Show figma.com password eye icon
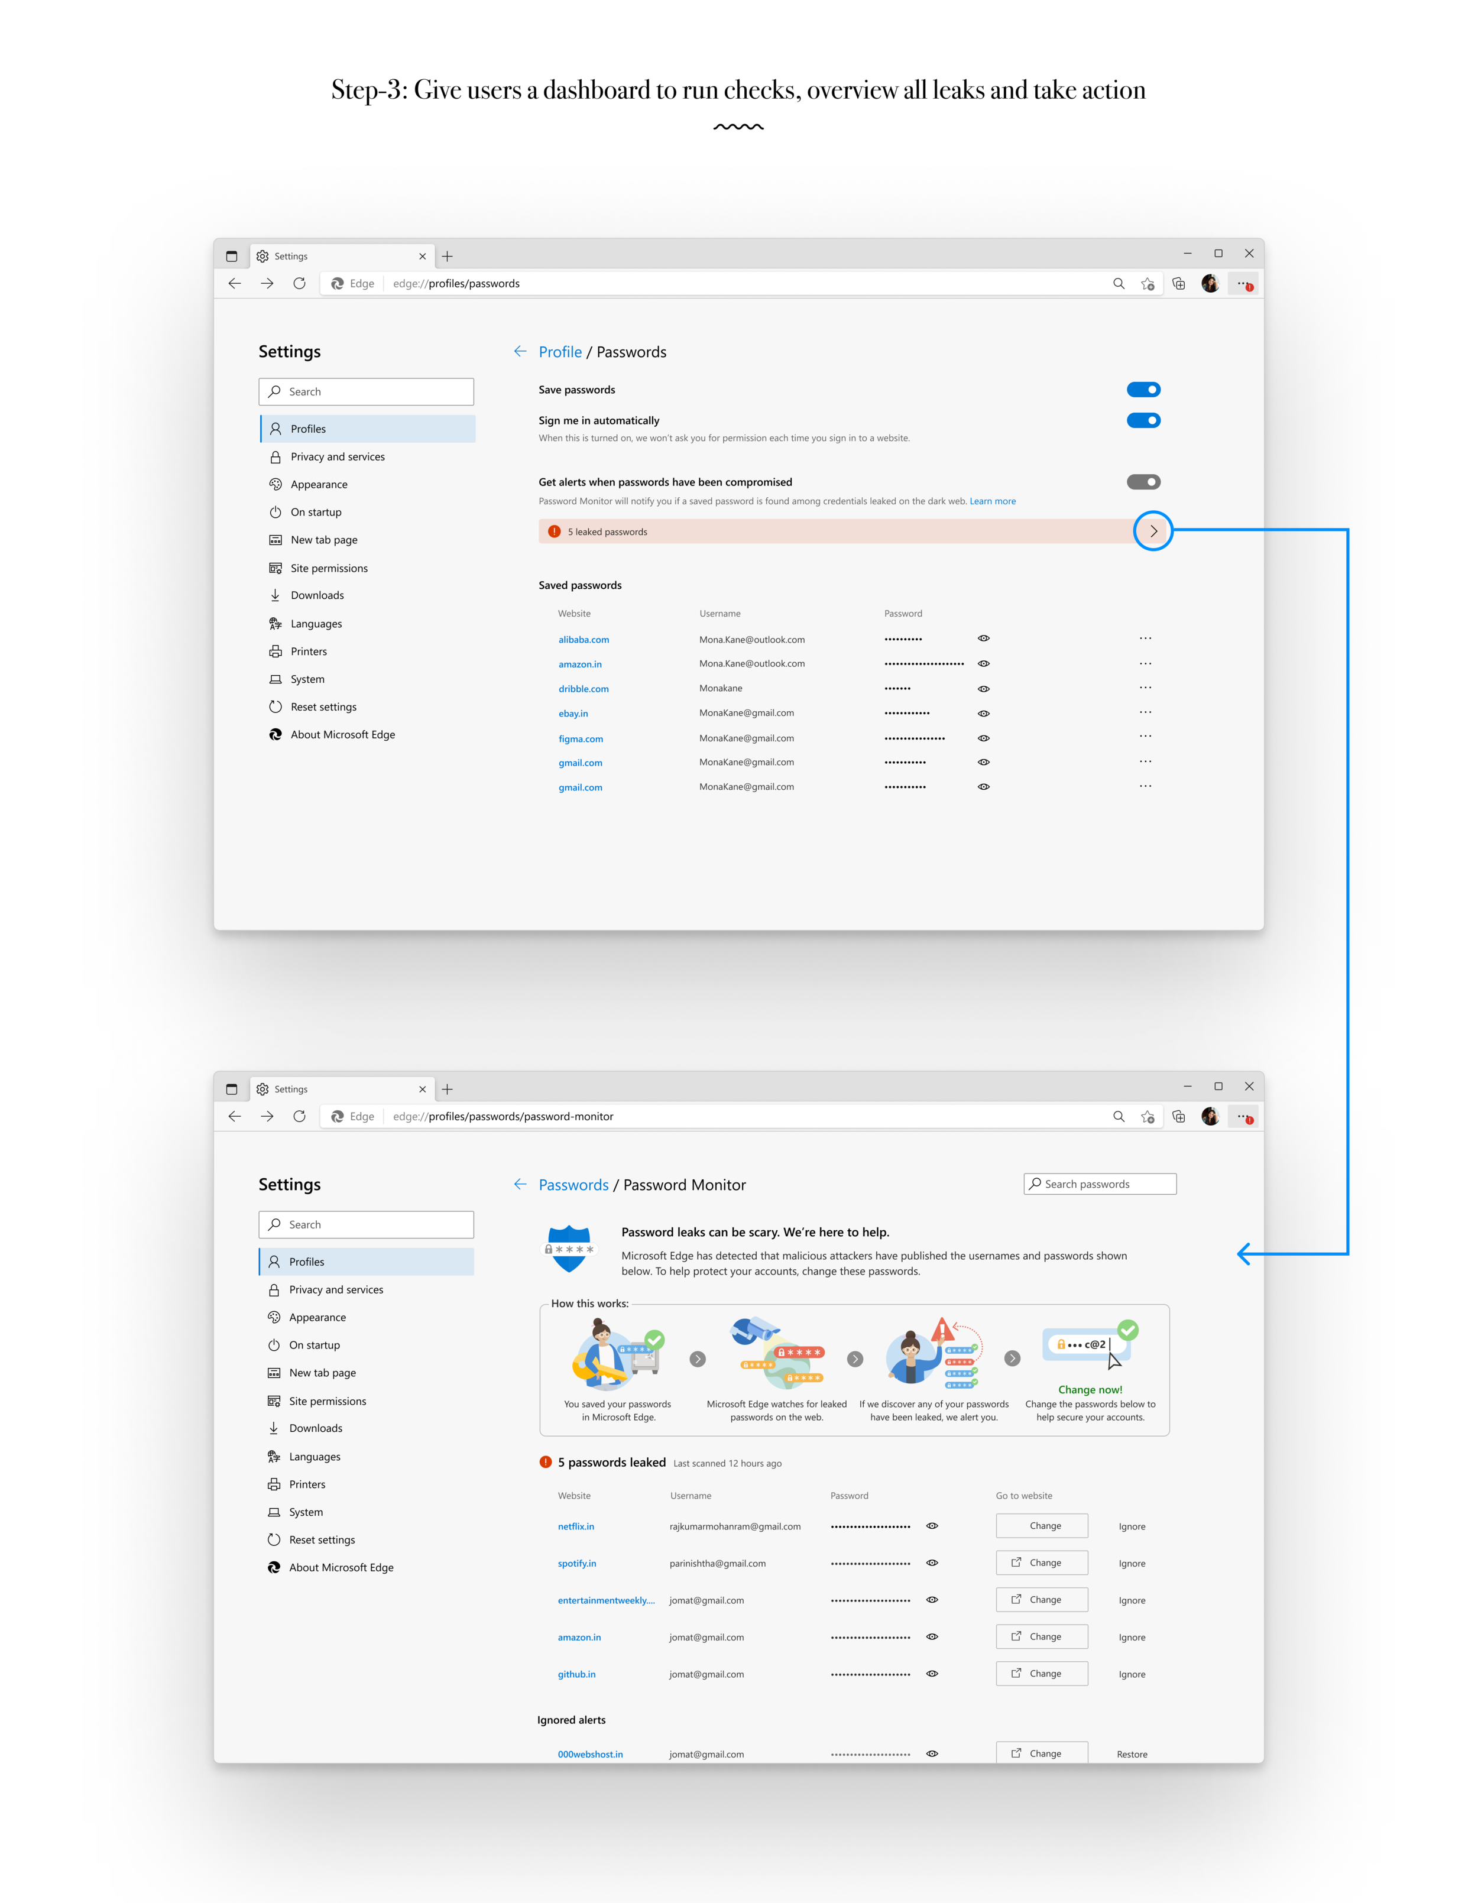This screenshot has height=1903, width=1478. [983, 738]
